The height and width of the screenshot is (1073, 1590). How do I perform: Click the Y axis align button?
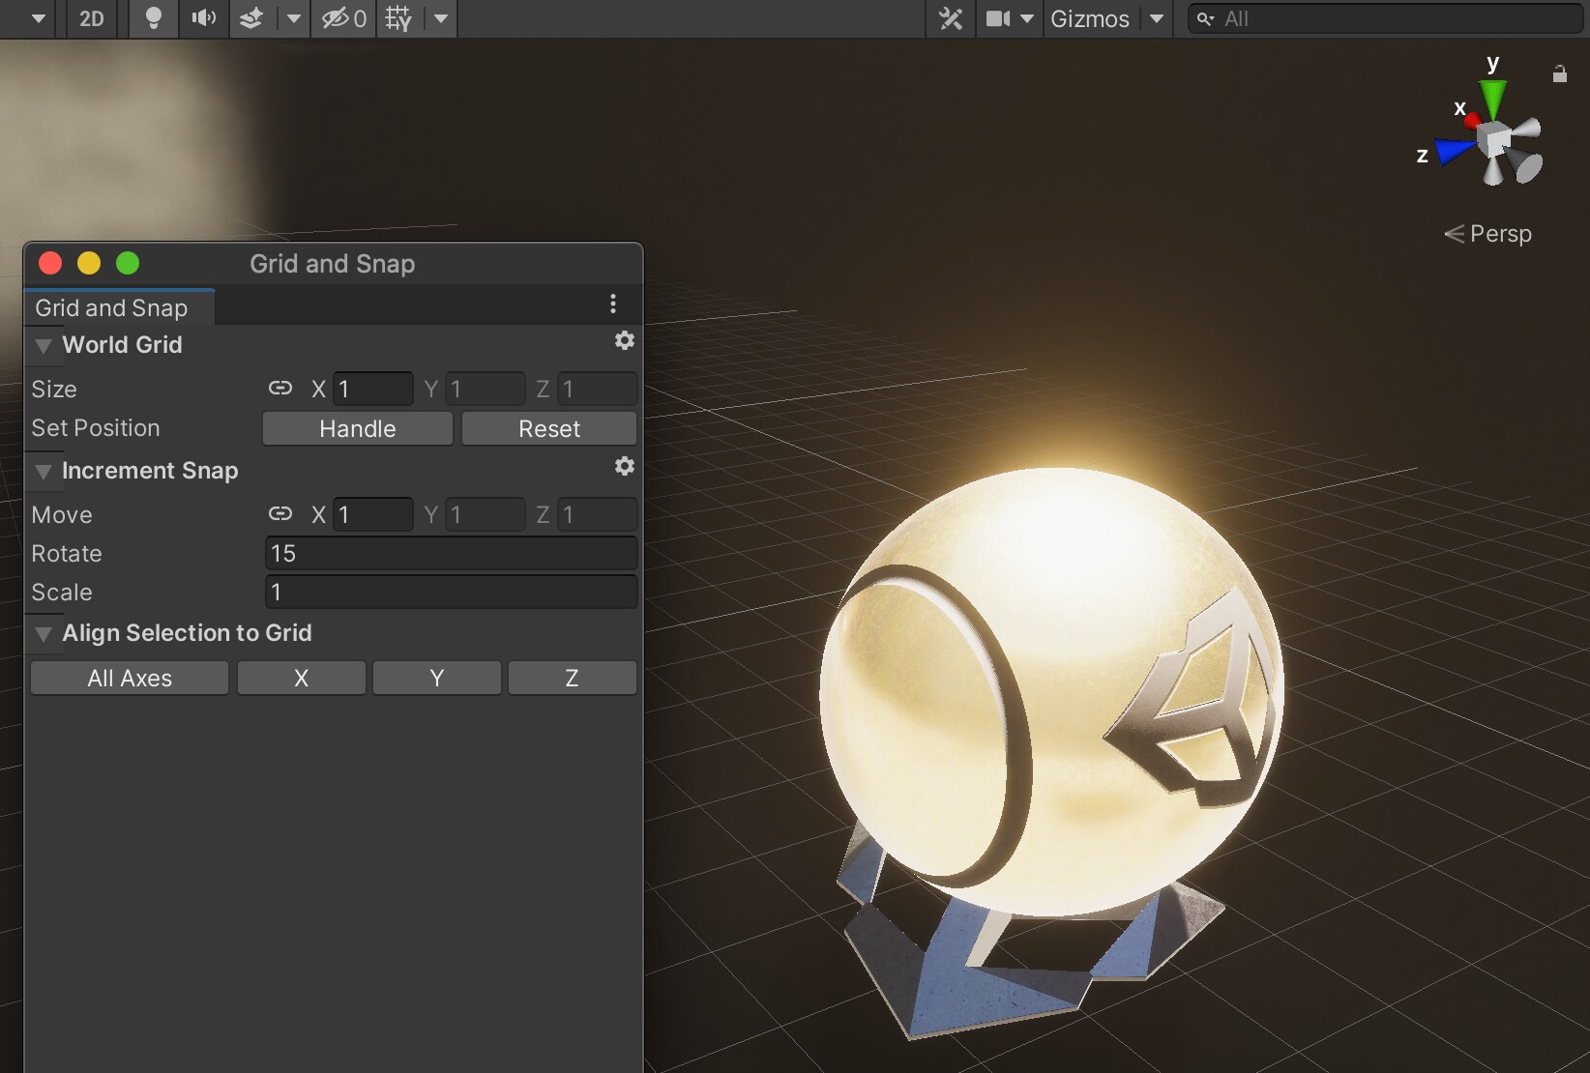[437, 679]
